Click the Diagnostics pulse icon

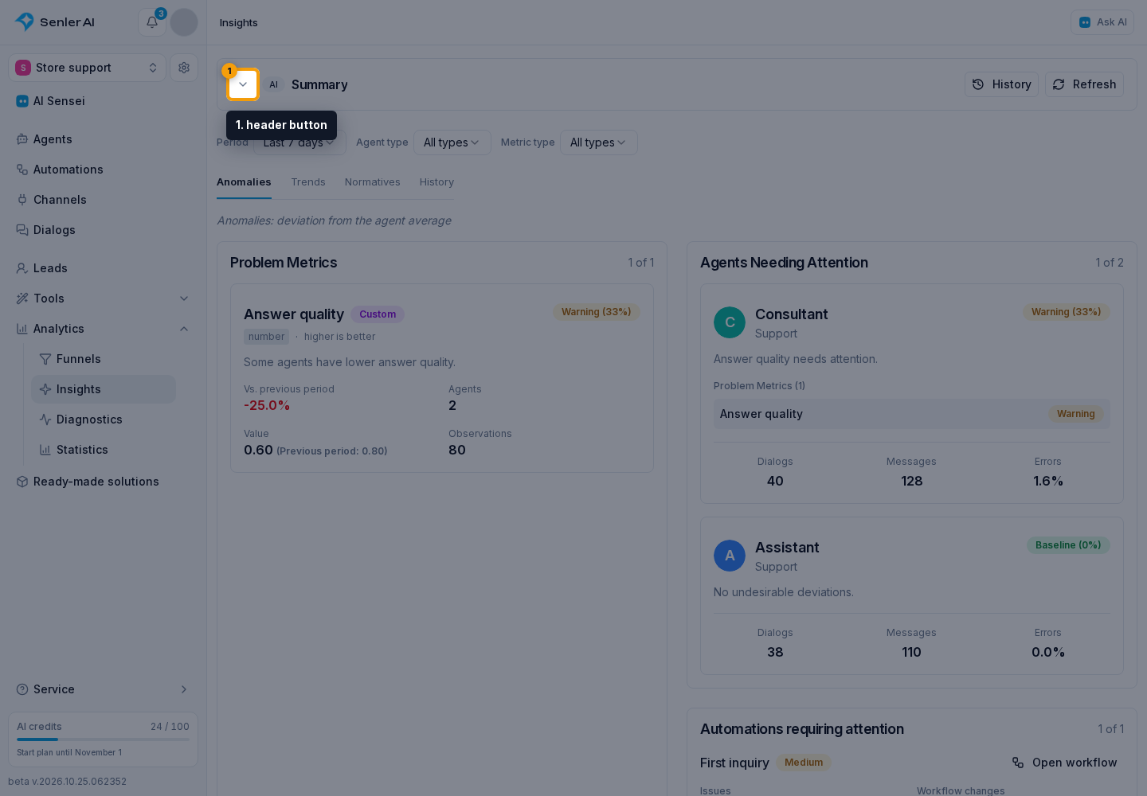(45, 419)
